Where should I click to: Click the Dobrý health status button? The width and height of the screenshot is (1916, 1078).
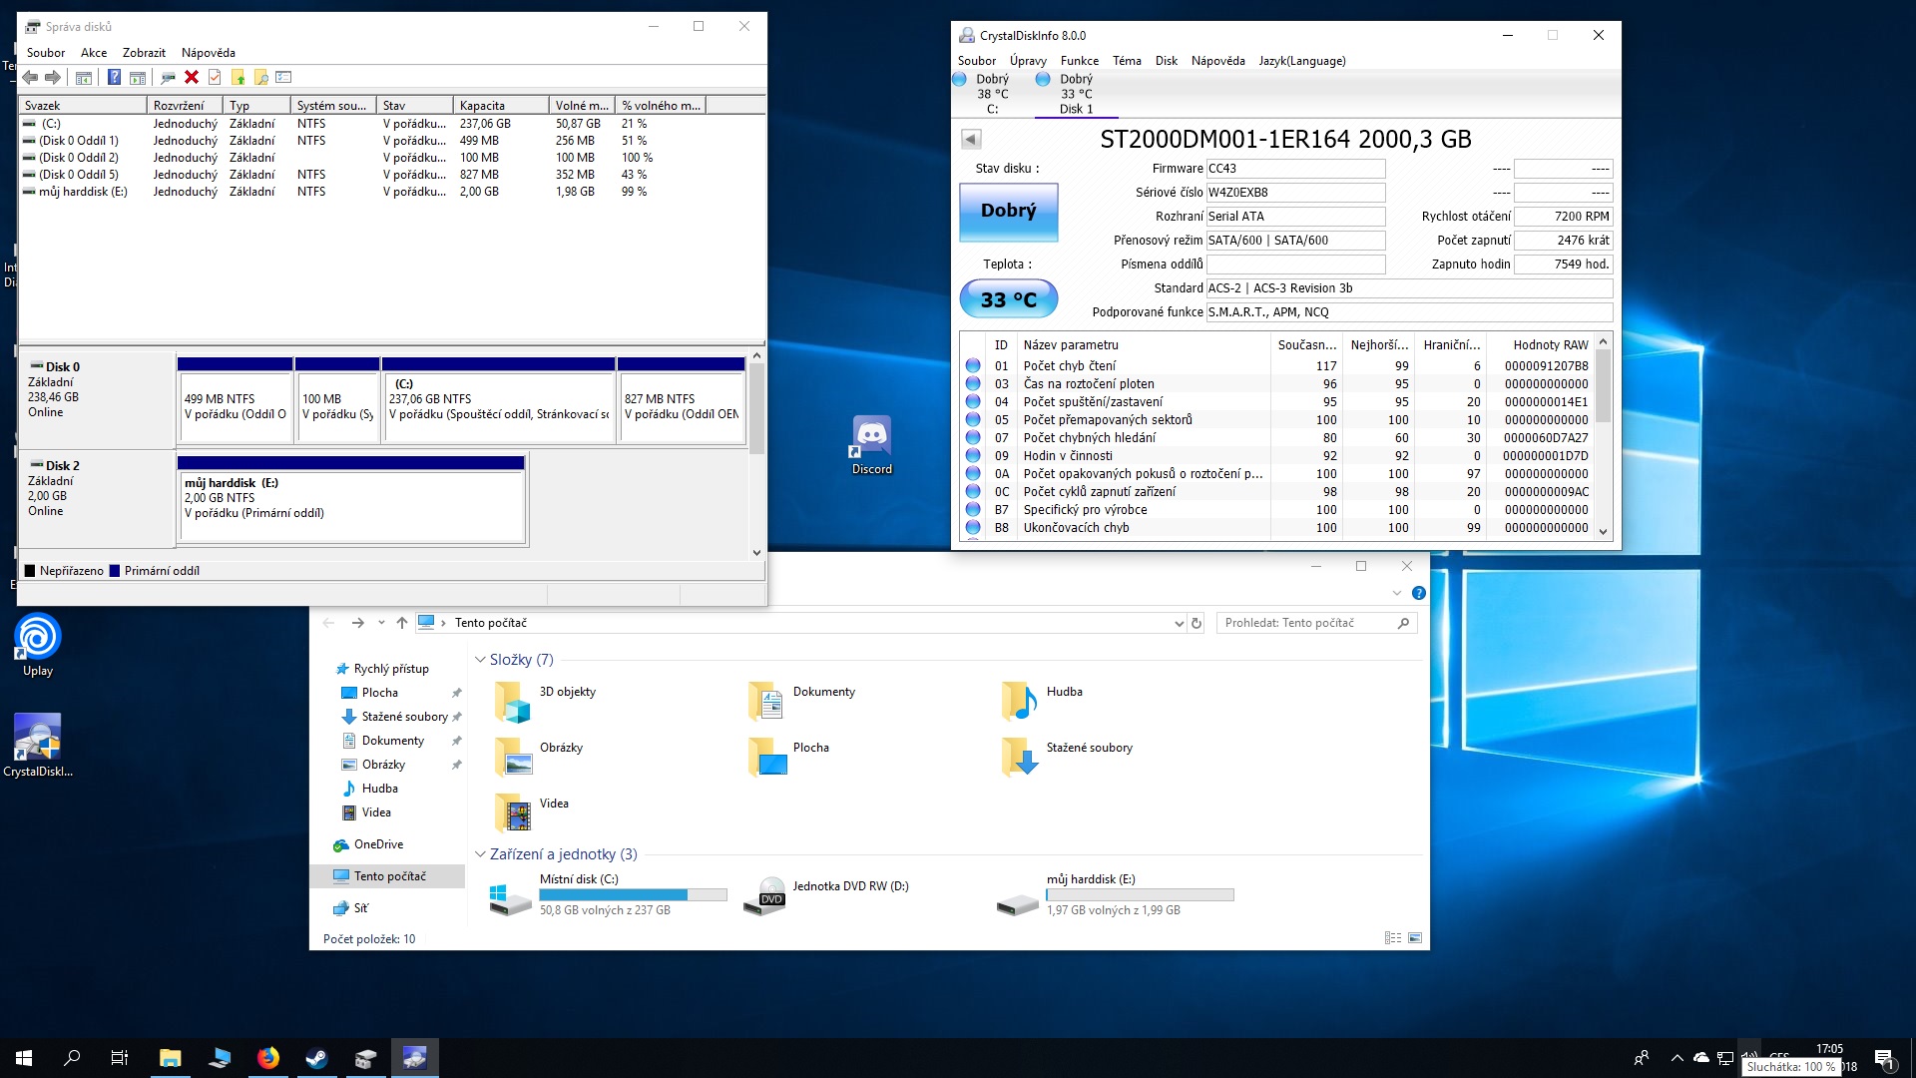click(1008, 211)
